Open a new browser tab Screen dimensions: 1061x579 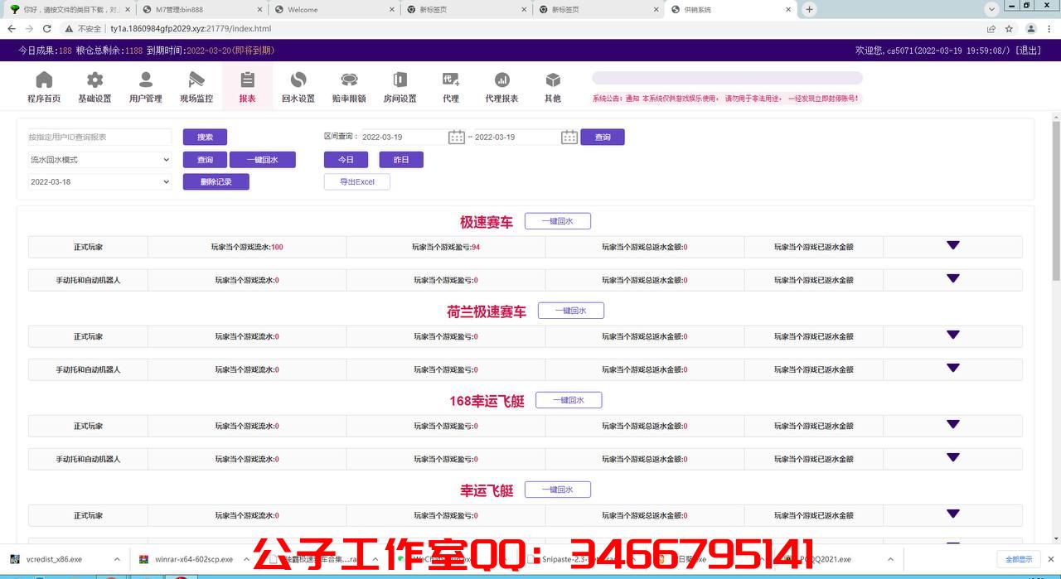(809, 9)
